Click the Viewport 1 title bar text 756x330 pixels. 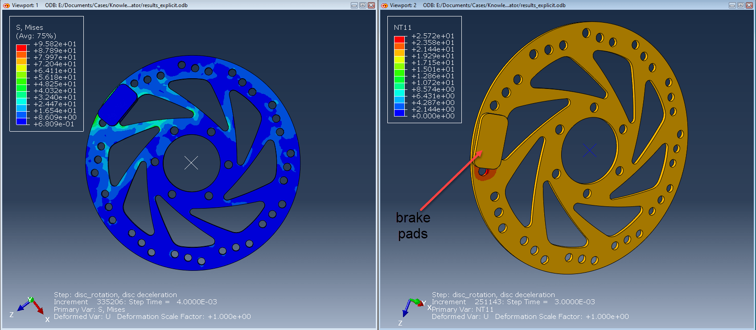tap(99, 5)
